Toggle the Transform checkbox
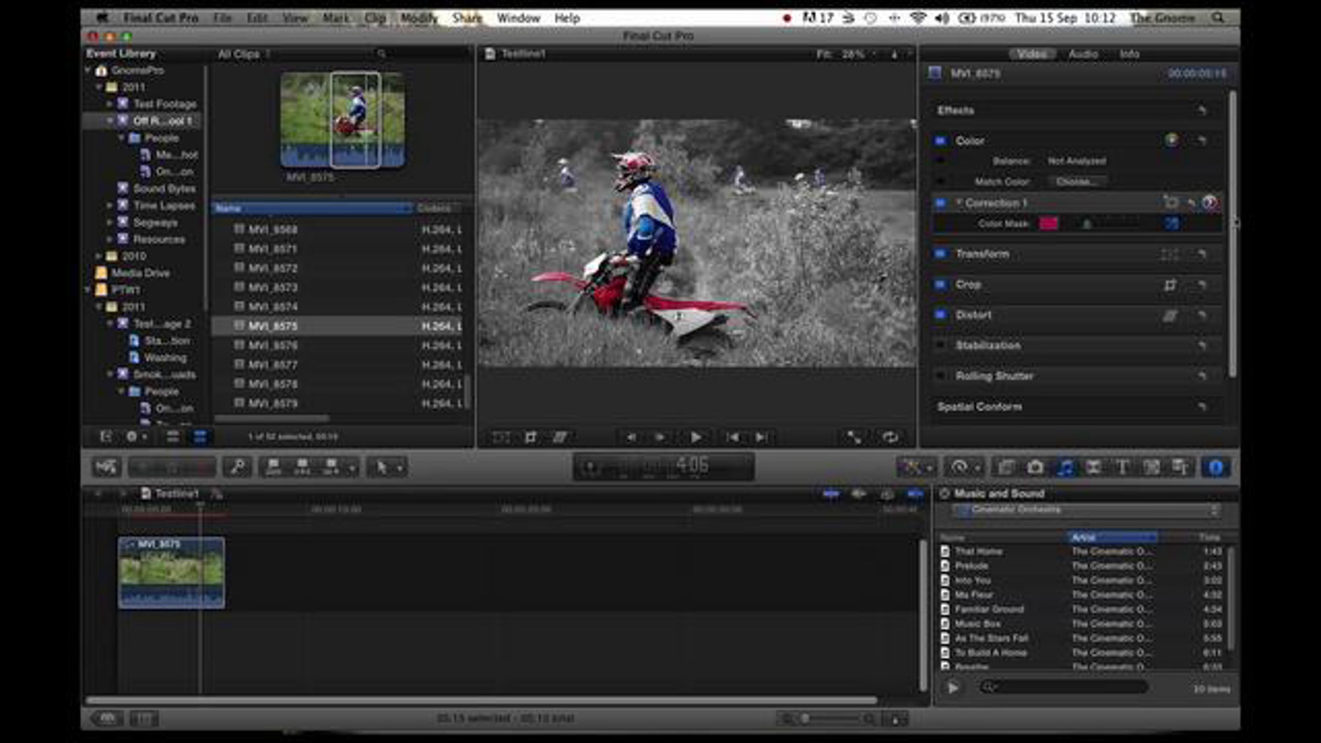The height and width of the screenshot is (743, 1321). pyautogui.click(x=941, y=254)
